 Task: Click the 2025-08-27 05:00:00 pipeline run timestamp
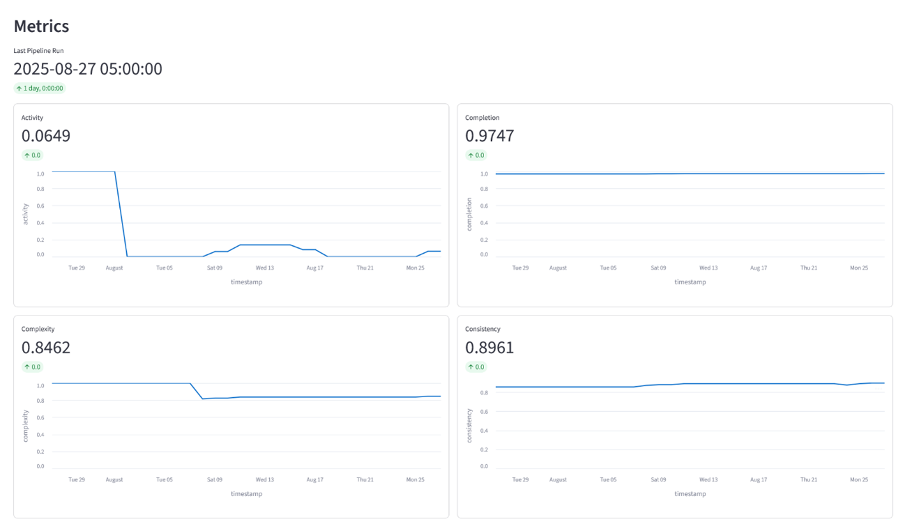88,69
